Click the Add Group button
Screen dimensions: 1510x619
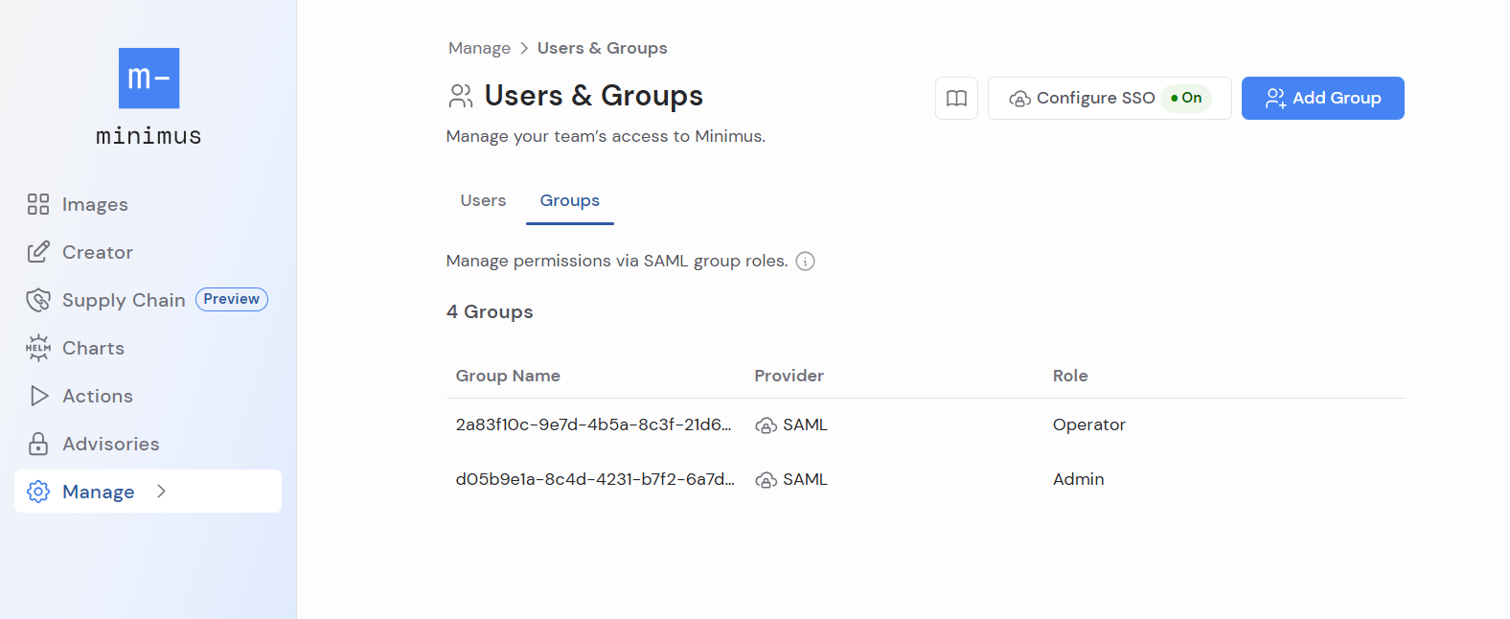click(x=1322, y=98)
